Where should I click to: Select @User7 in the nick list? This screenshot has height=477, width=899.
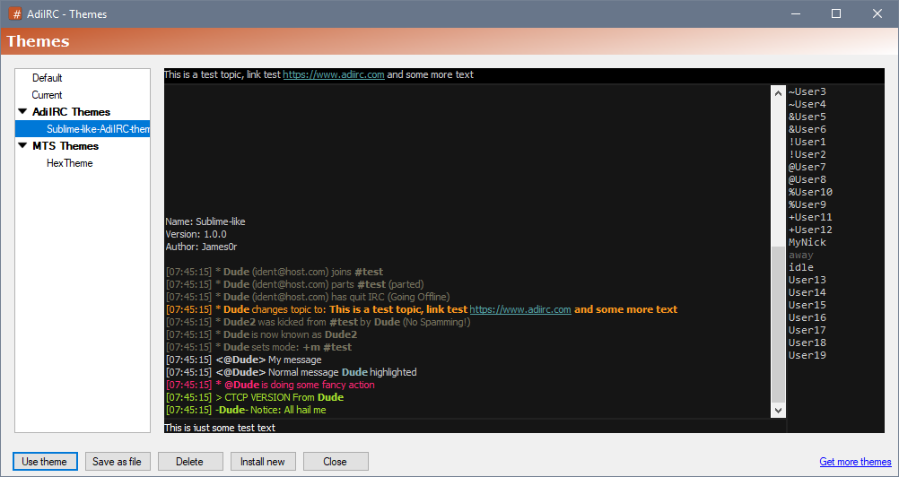point(807,167)
